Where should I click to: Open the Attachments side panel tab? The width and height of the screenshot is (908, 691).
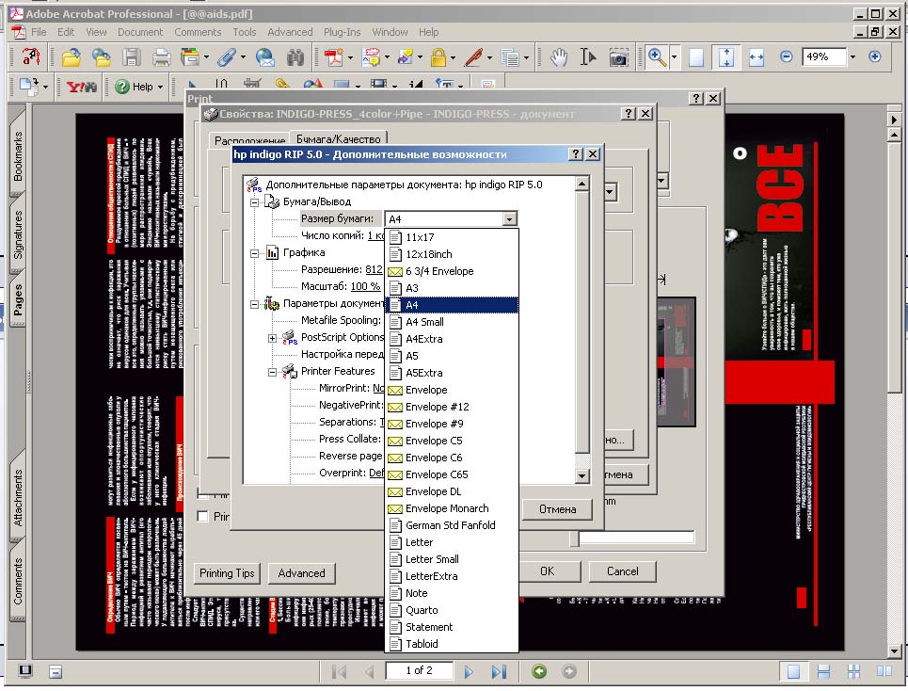(18, 498)
